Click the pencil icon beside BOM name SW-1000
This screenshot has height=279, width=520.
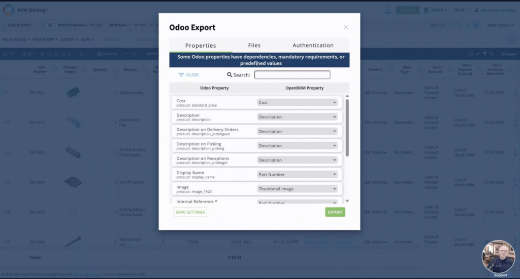[x=150, y=25]
